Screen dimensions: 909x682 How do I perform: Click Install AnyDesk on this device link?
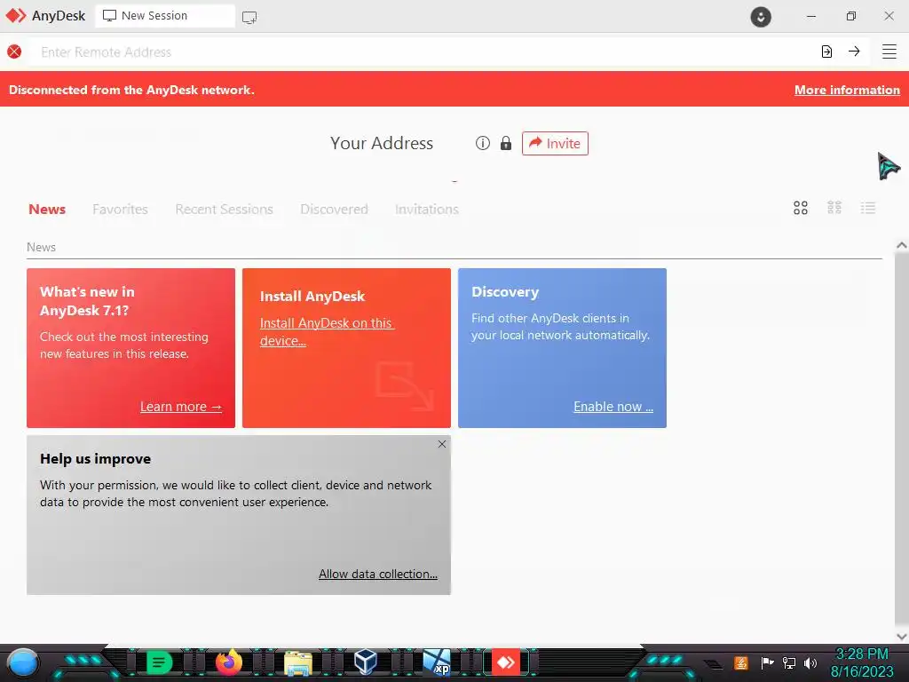click(327, 332)
